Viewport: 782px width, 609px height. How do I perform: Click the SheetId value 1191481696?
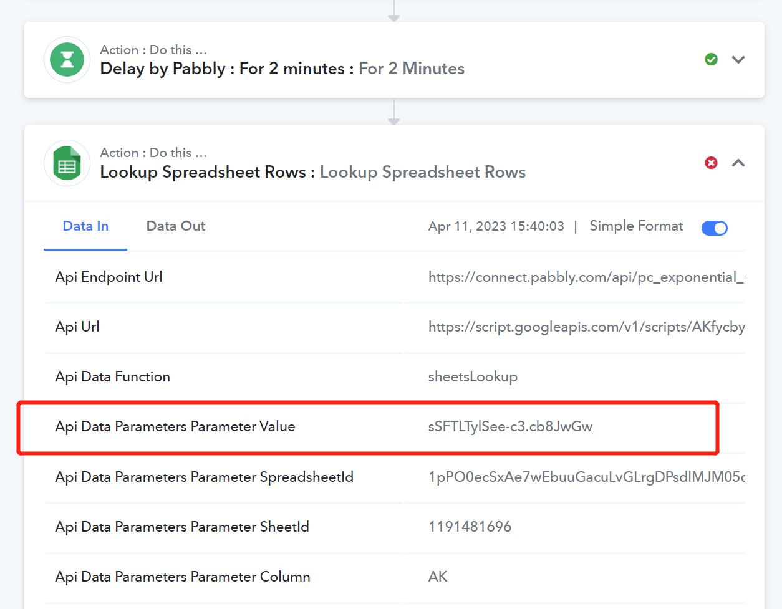point(470,527)
